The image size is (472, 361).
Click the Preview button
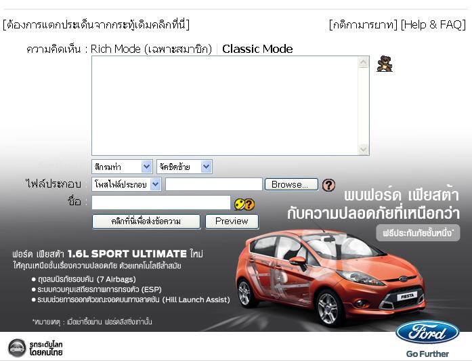[x=232, y=221]
